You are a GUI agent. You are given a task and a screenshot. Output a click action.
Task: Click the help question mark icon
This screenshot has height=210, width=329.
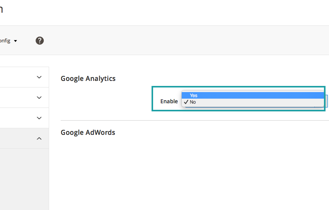coord(39,40)
